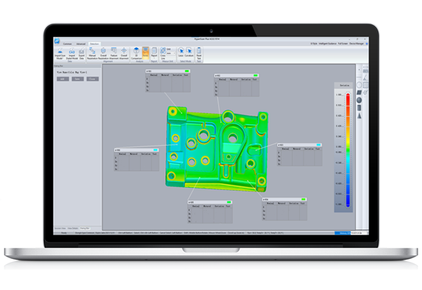422x290 pixels.
Task: Open the 3D Comparison analysis tool
Action: 136,50
